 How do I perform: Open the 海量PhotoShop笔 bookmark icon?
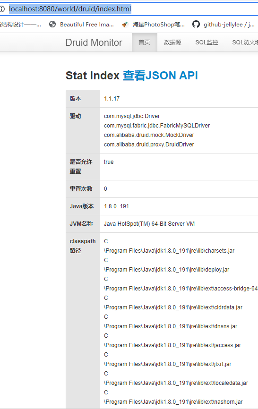pos(125,24)
